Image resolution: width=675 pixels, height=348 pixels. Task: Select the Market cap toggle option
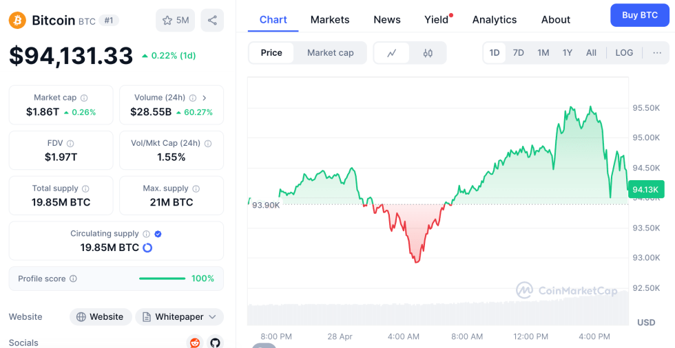[x=330, y=53]
